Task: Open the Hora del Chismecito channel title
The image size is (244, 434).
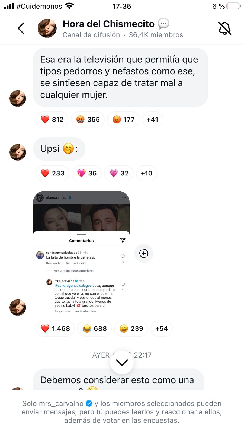Action: point(108,24)
